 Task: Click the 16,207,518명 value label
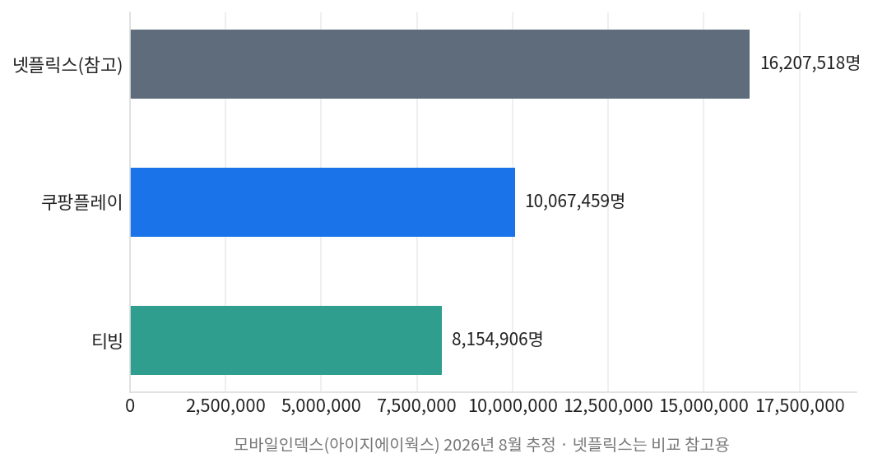[x=810, y=63]
